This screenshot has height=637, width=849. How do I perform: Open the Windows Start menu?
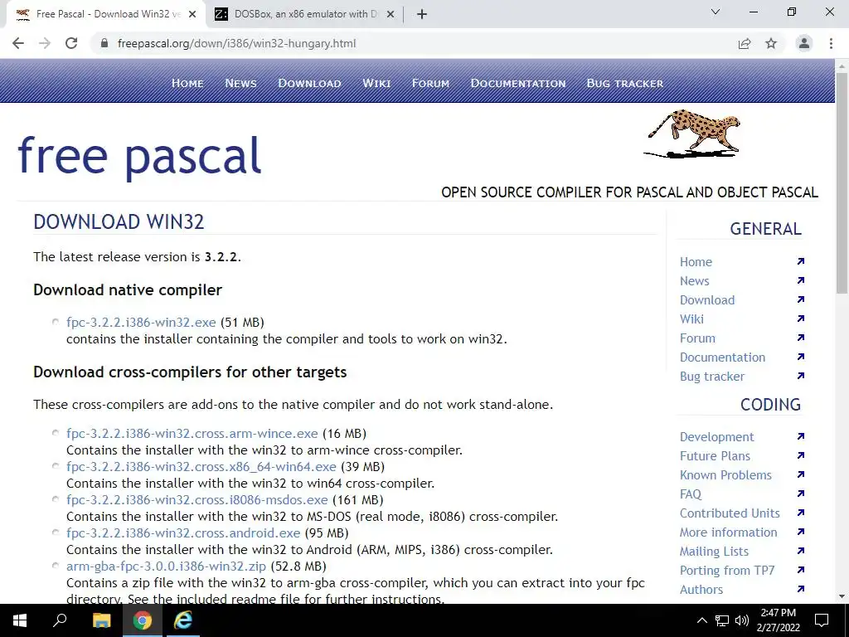[20, 620]
